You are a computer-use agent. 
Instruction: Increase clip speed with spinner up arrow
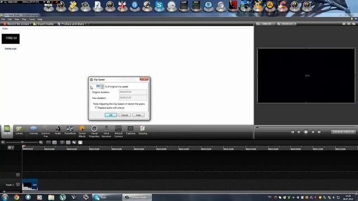tap(102, 85)
